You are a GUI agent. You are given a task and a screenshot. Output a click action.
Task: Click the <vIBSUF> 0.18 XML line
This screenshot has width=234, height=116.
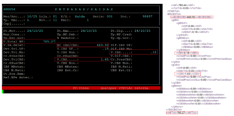[x=191, y=32]
